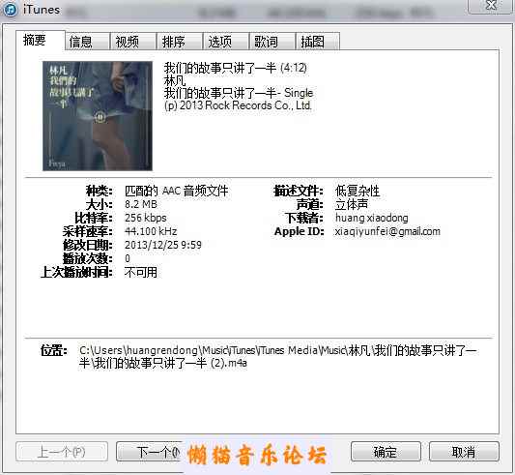Viewport: 515px width, 475px height.
Task: Click the 上一个(P) button
Action: 62,452
